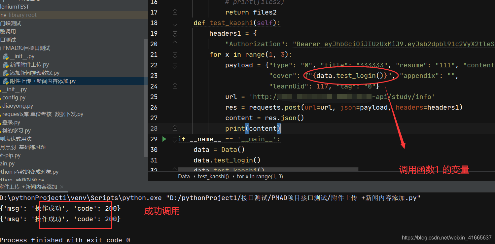Collapse the headers1 dict fold at line 19
Screen dimensions: 495x244
pyautogui.click(x=175, y=33)
